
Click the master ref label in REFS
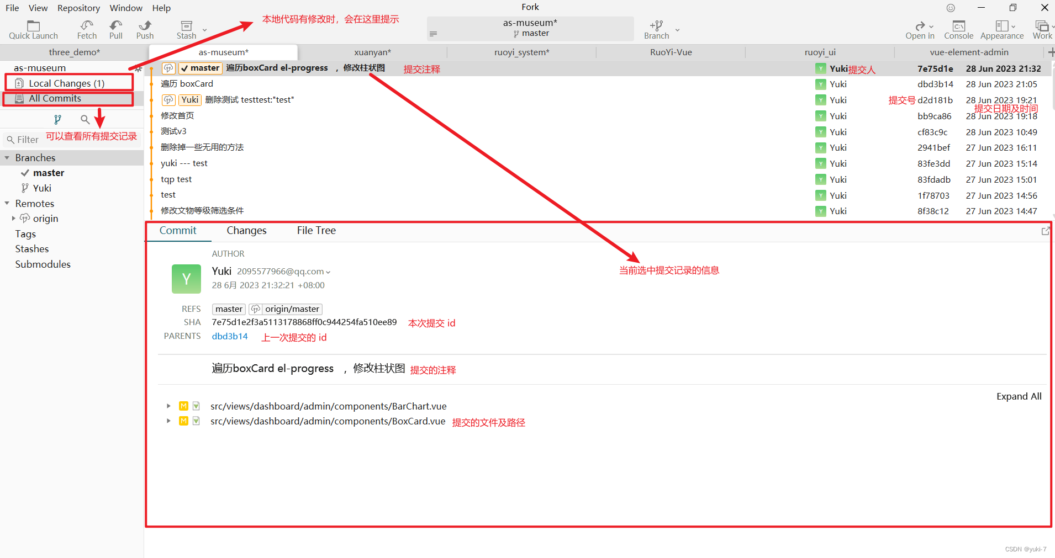[229, 309]
